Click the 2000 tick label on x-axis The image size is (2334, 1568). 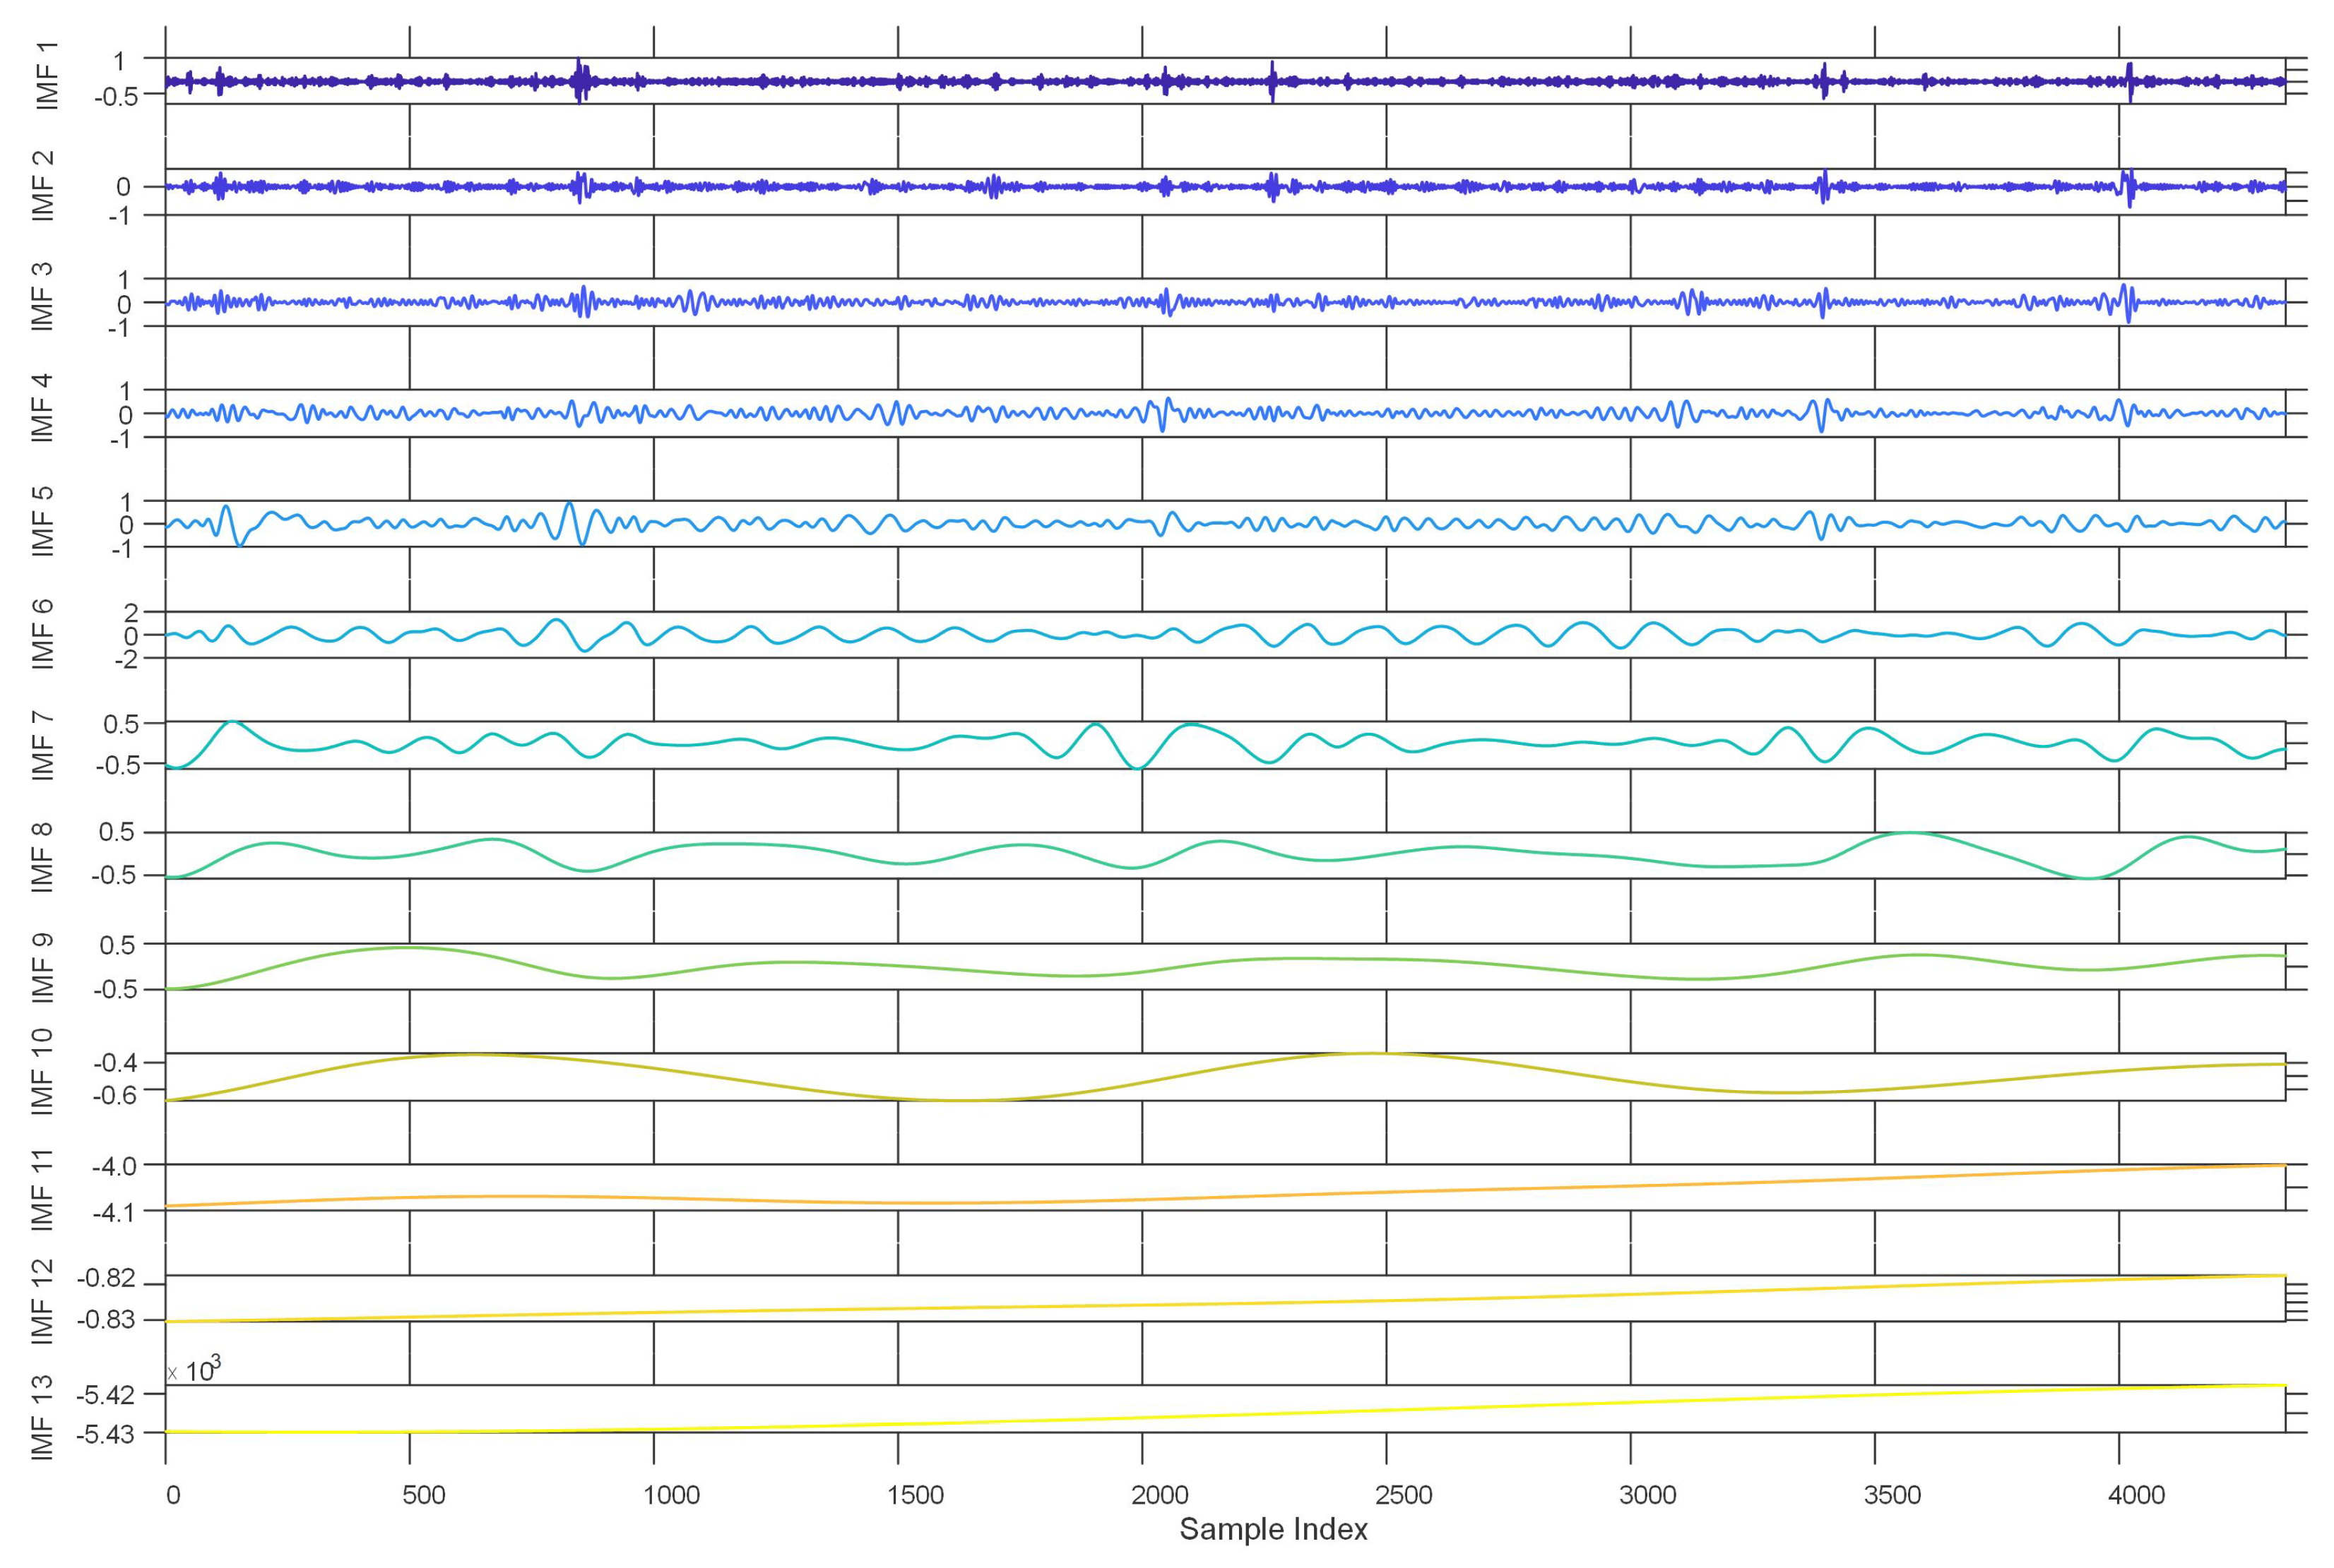click(x=1159, y=1495)
